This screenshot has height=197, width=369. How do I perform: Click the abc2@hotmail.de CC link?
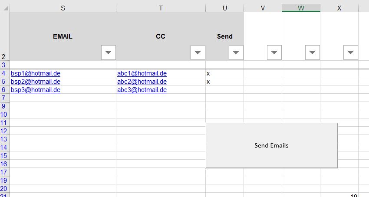coord(142,82)
